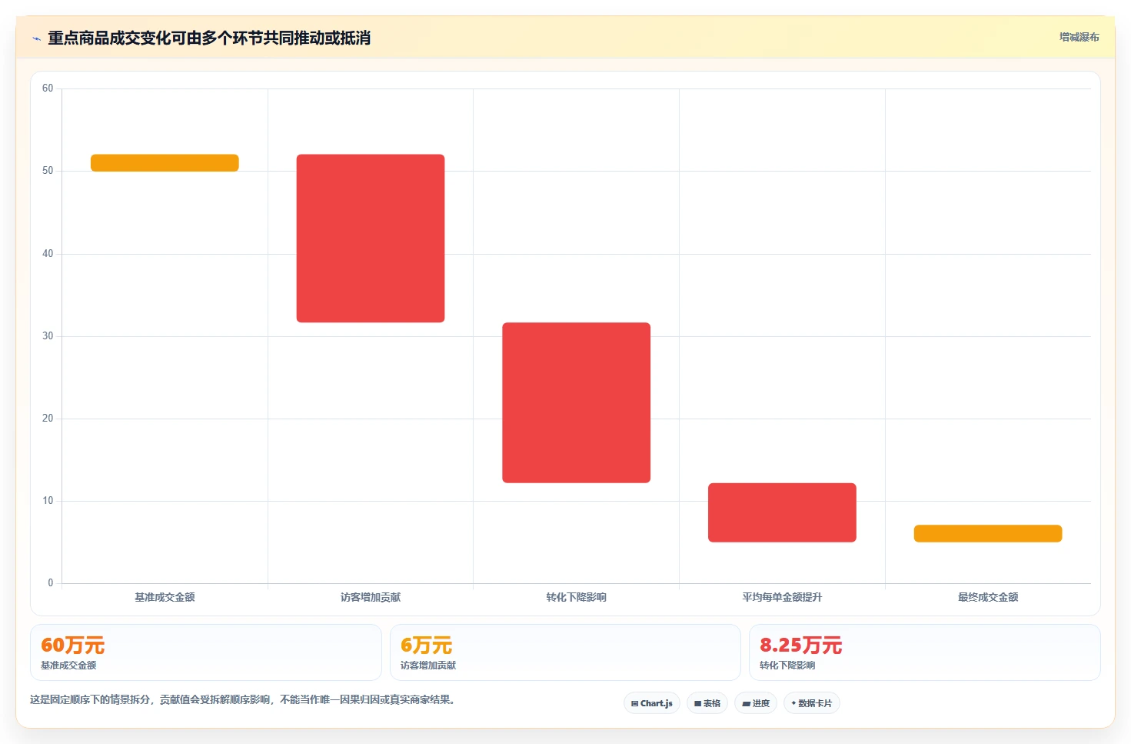Click the y-axis value 20
Image resolution: width=1131 pixels, height=744 pixels.
(48, 419)
